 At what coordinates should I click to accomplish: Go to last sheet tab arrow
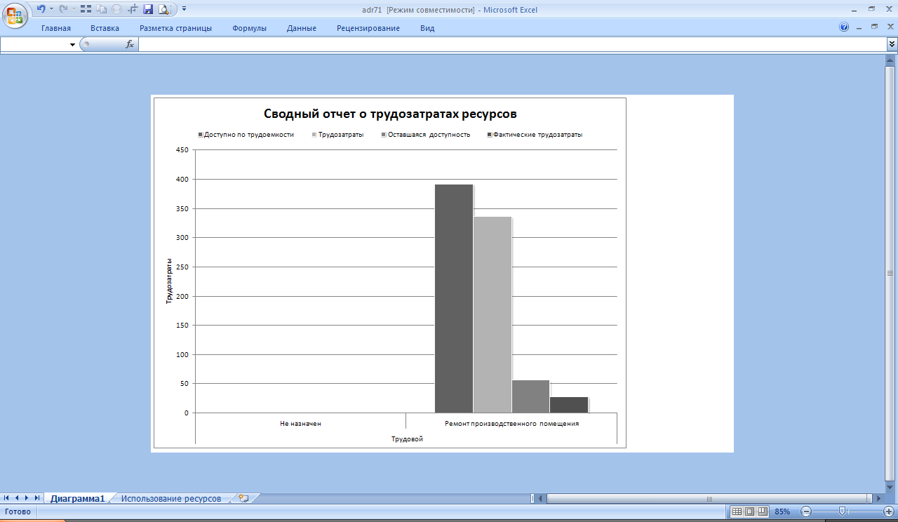tap(37, 498)
